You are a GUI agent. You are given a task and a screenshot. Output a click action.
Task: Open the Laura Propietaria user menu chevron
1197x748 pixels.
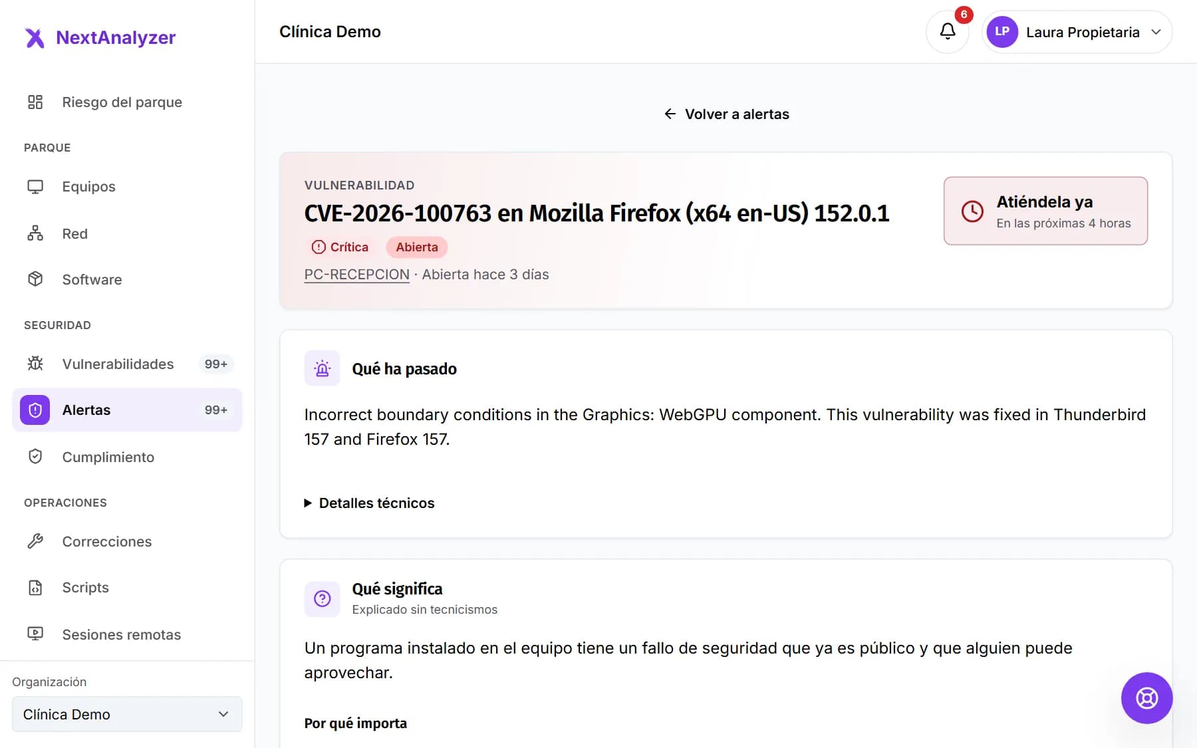(1156, 32)
